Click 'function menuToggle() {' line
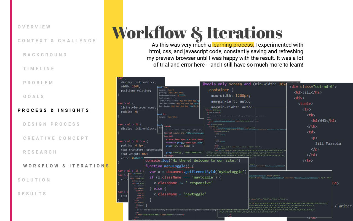 170,166
